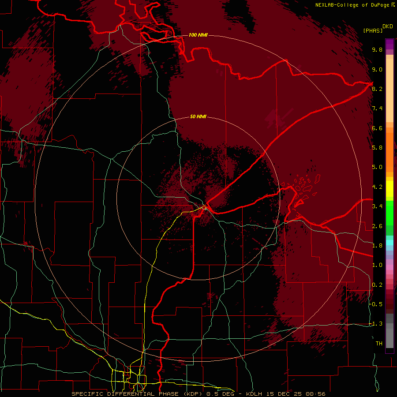
Task: Click the -0.5 scale value label
Action: 375,304
